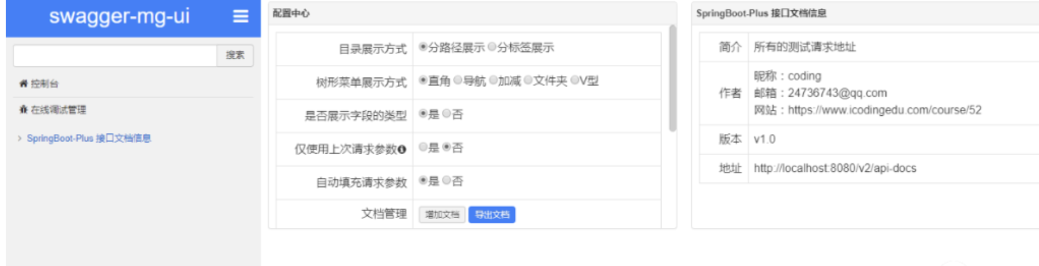Viewport: 1039px width, 266px height.
Task: Click the 作者 row label
Action: pos(730,92)
